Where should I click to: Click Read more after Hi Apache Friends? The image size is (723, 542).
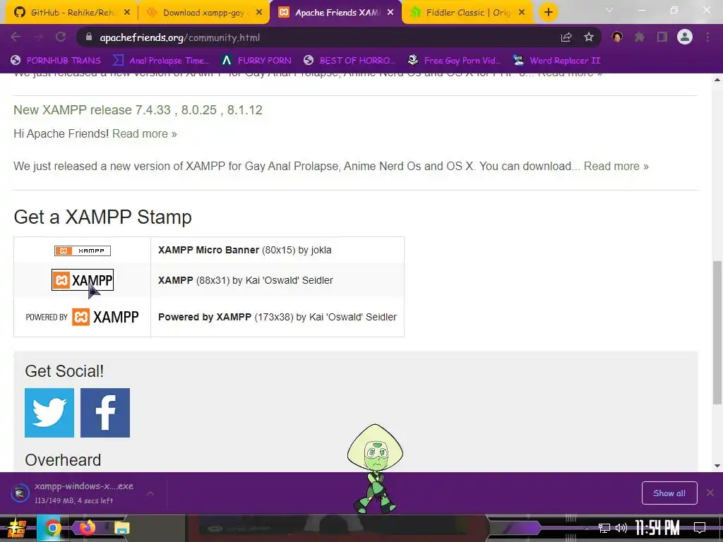coord(144,133)
